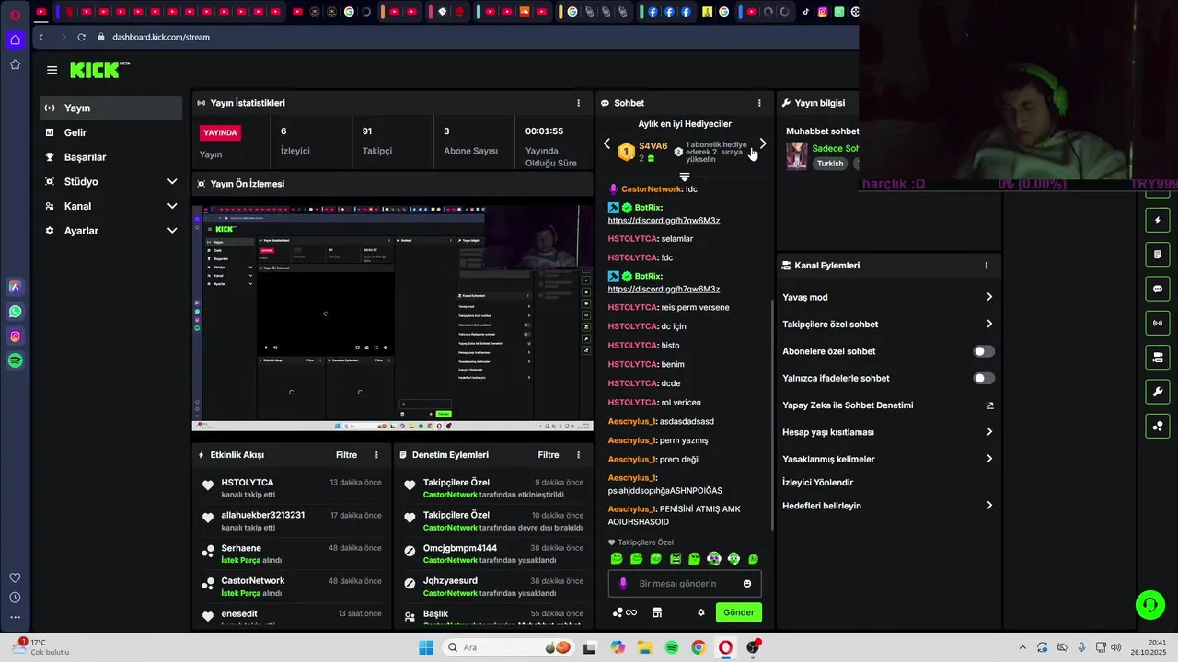Open Hedefleri belirleyin options chevron
This screenshot has height=662, width=1178.
[989, 506]
